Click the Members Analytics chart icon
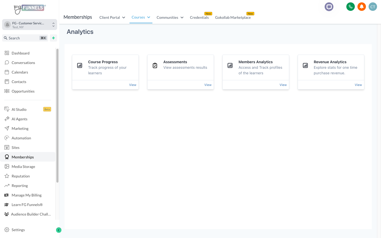 coord(230,66)
